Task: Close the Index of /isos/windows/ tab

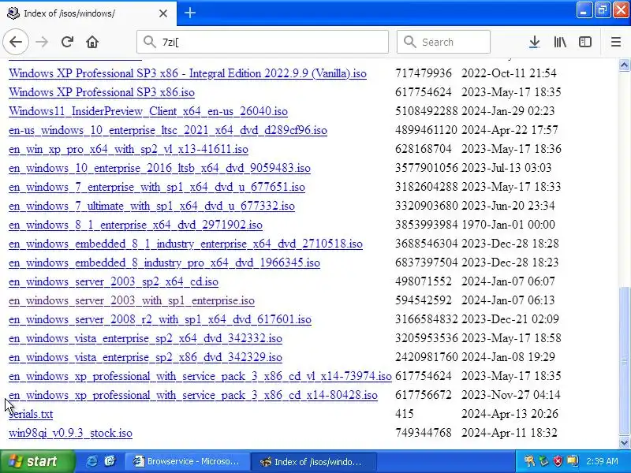Action: coord(163,13)
